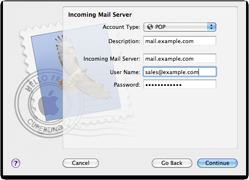Screen dimensions: 249x180
Task: Click the Cancel button
Action: pos(81,163)
